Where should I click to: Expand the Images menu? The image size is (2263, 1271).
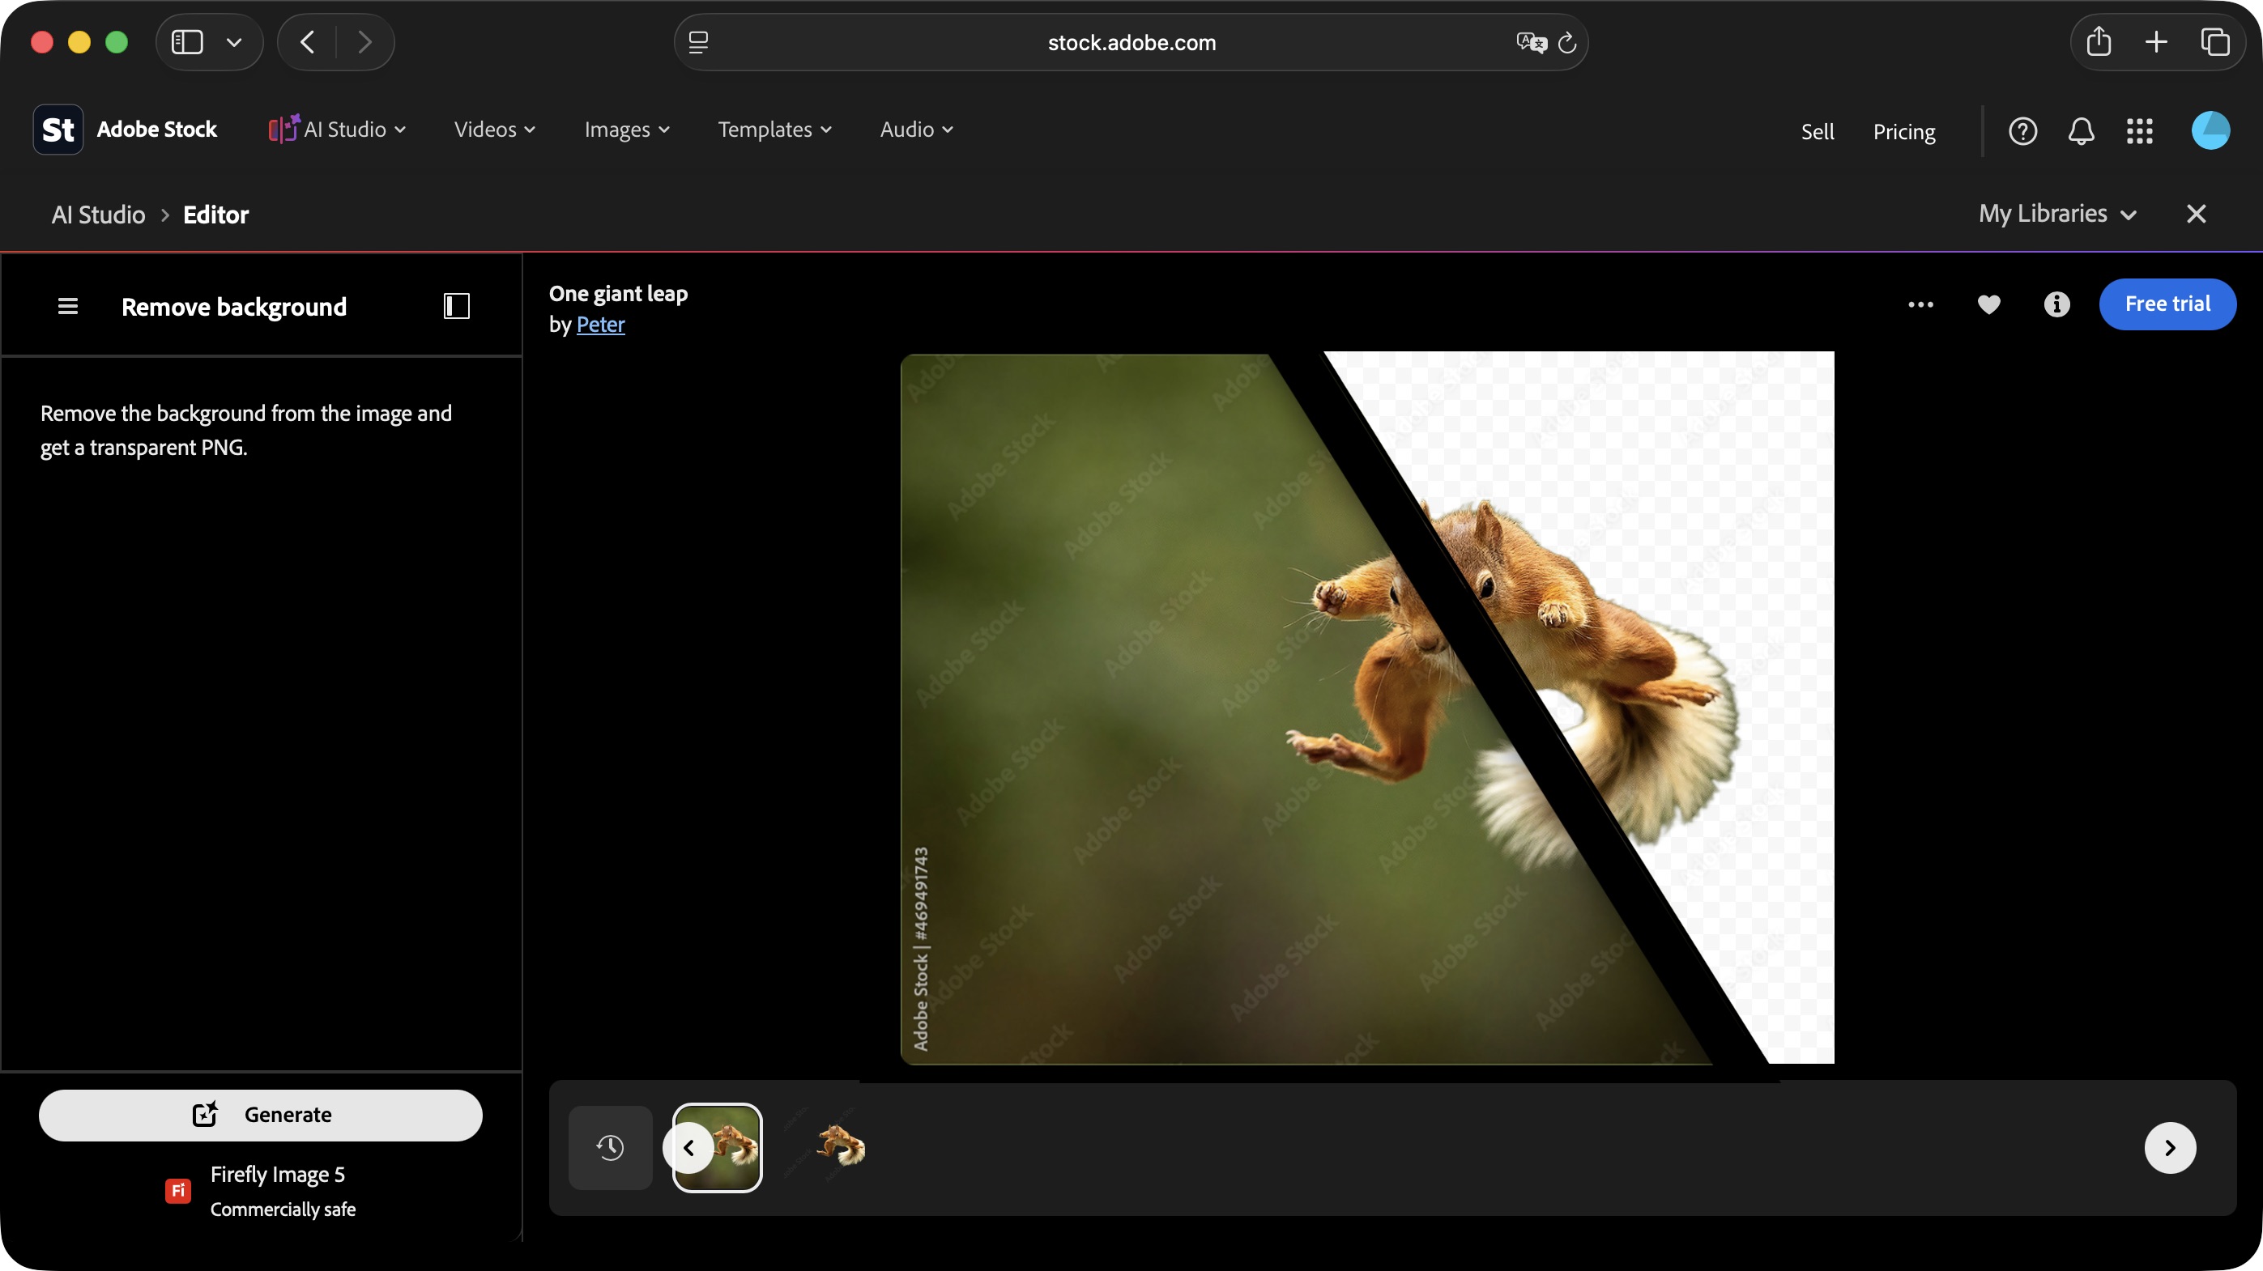pyautogui.click(x=627, y=130)
